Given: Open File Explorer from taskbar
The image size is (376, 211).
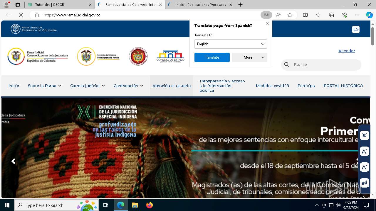Looking at the screenshot, I should [x=135, y=205].
